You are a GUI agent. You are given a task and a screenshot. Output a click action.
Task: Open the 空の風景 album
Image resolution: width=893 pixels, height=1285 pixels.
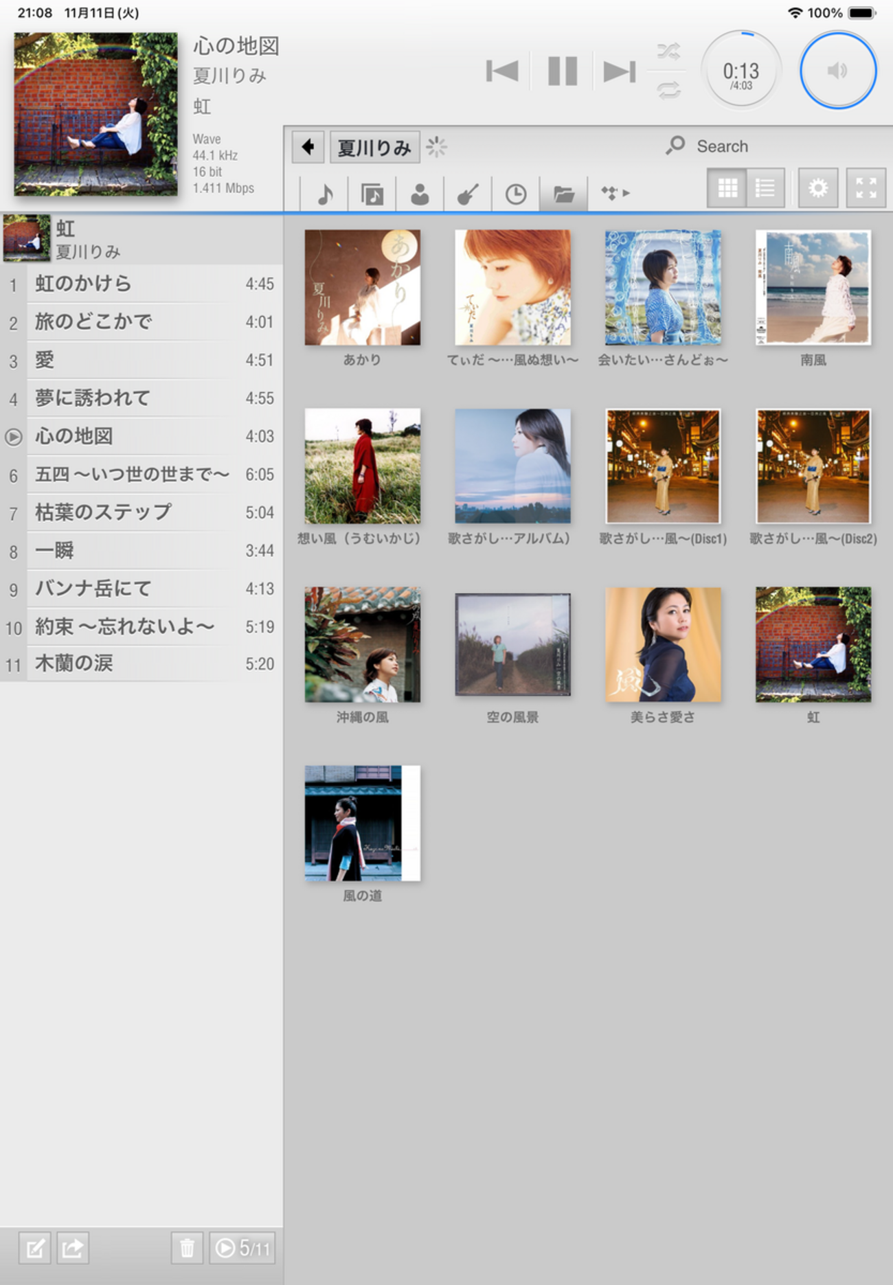pos(512,644)
